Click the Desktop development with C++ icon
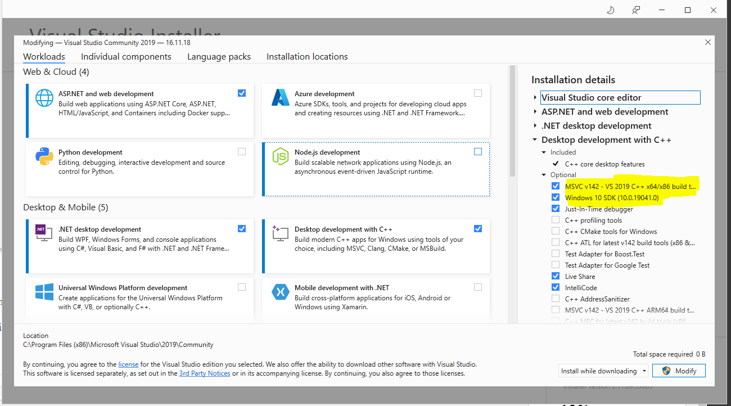 (280, 233)
